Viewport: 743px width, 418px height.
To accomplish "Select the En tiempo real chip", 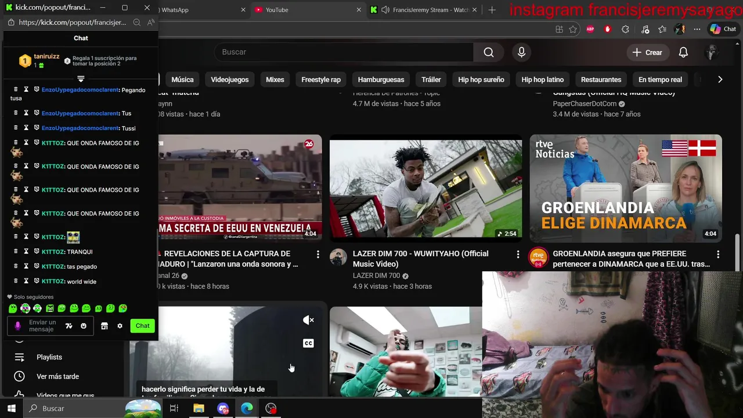I will 660,80.
